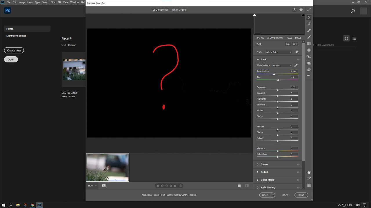371x208 pixels.
Task: Click Done in Camera Raw
Action: pyautogui.click(x=301, y=195)
